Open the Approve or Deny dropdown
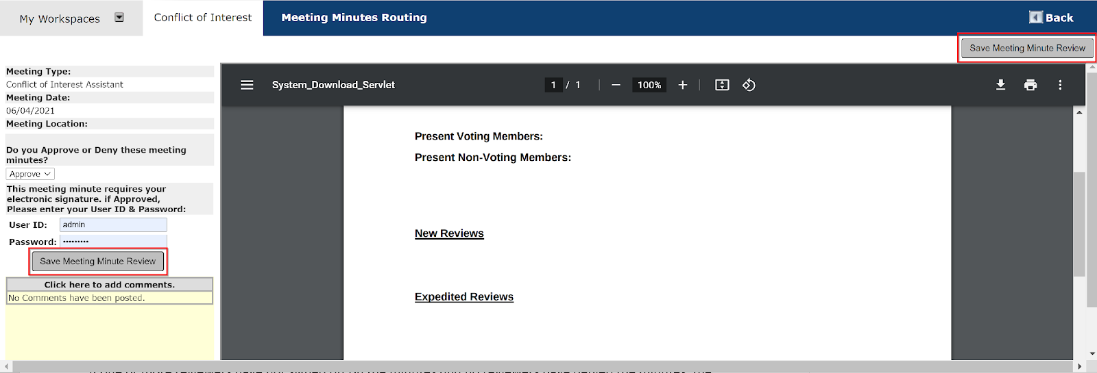This screenshot has width=1097, height=373. 30,174
